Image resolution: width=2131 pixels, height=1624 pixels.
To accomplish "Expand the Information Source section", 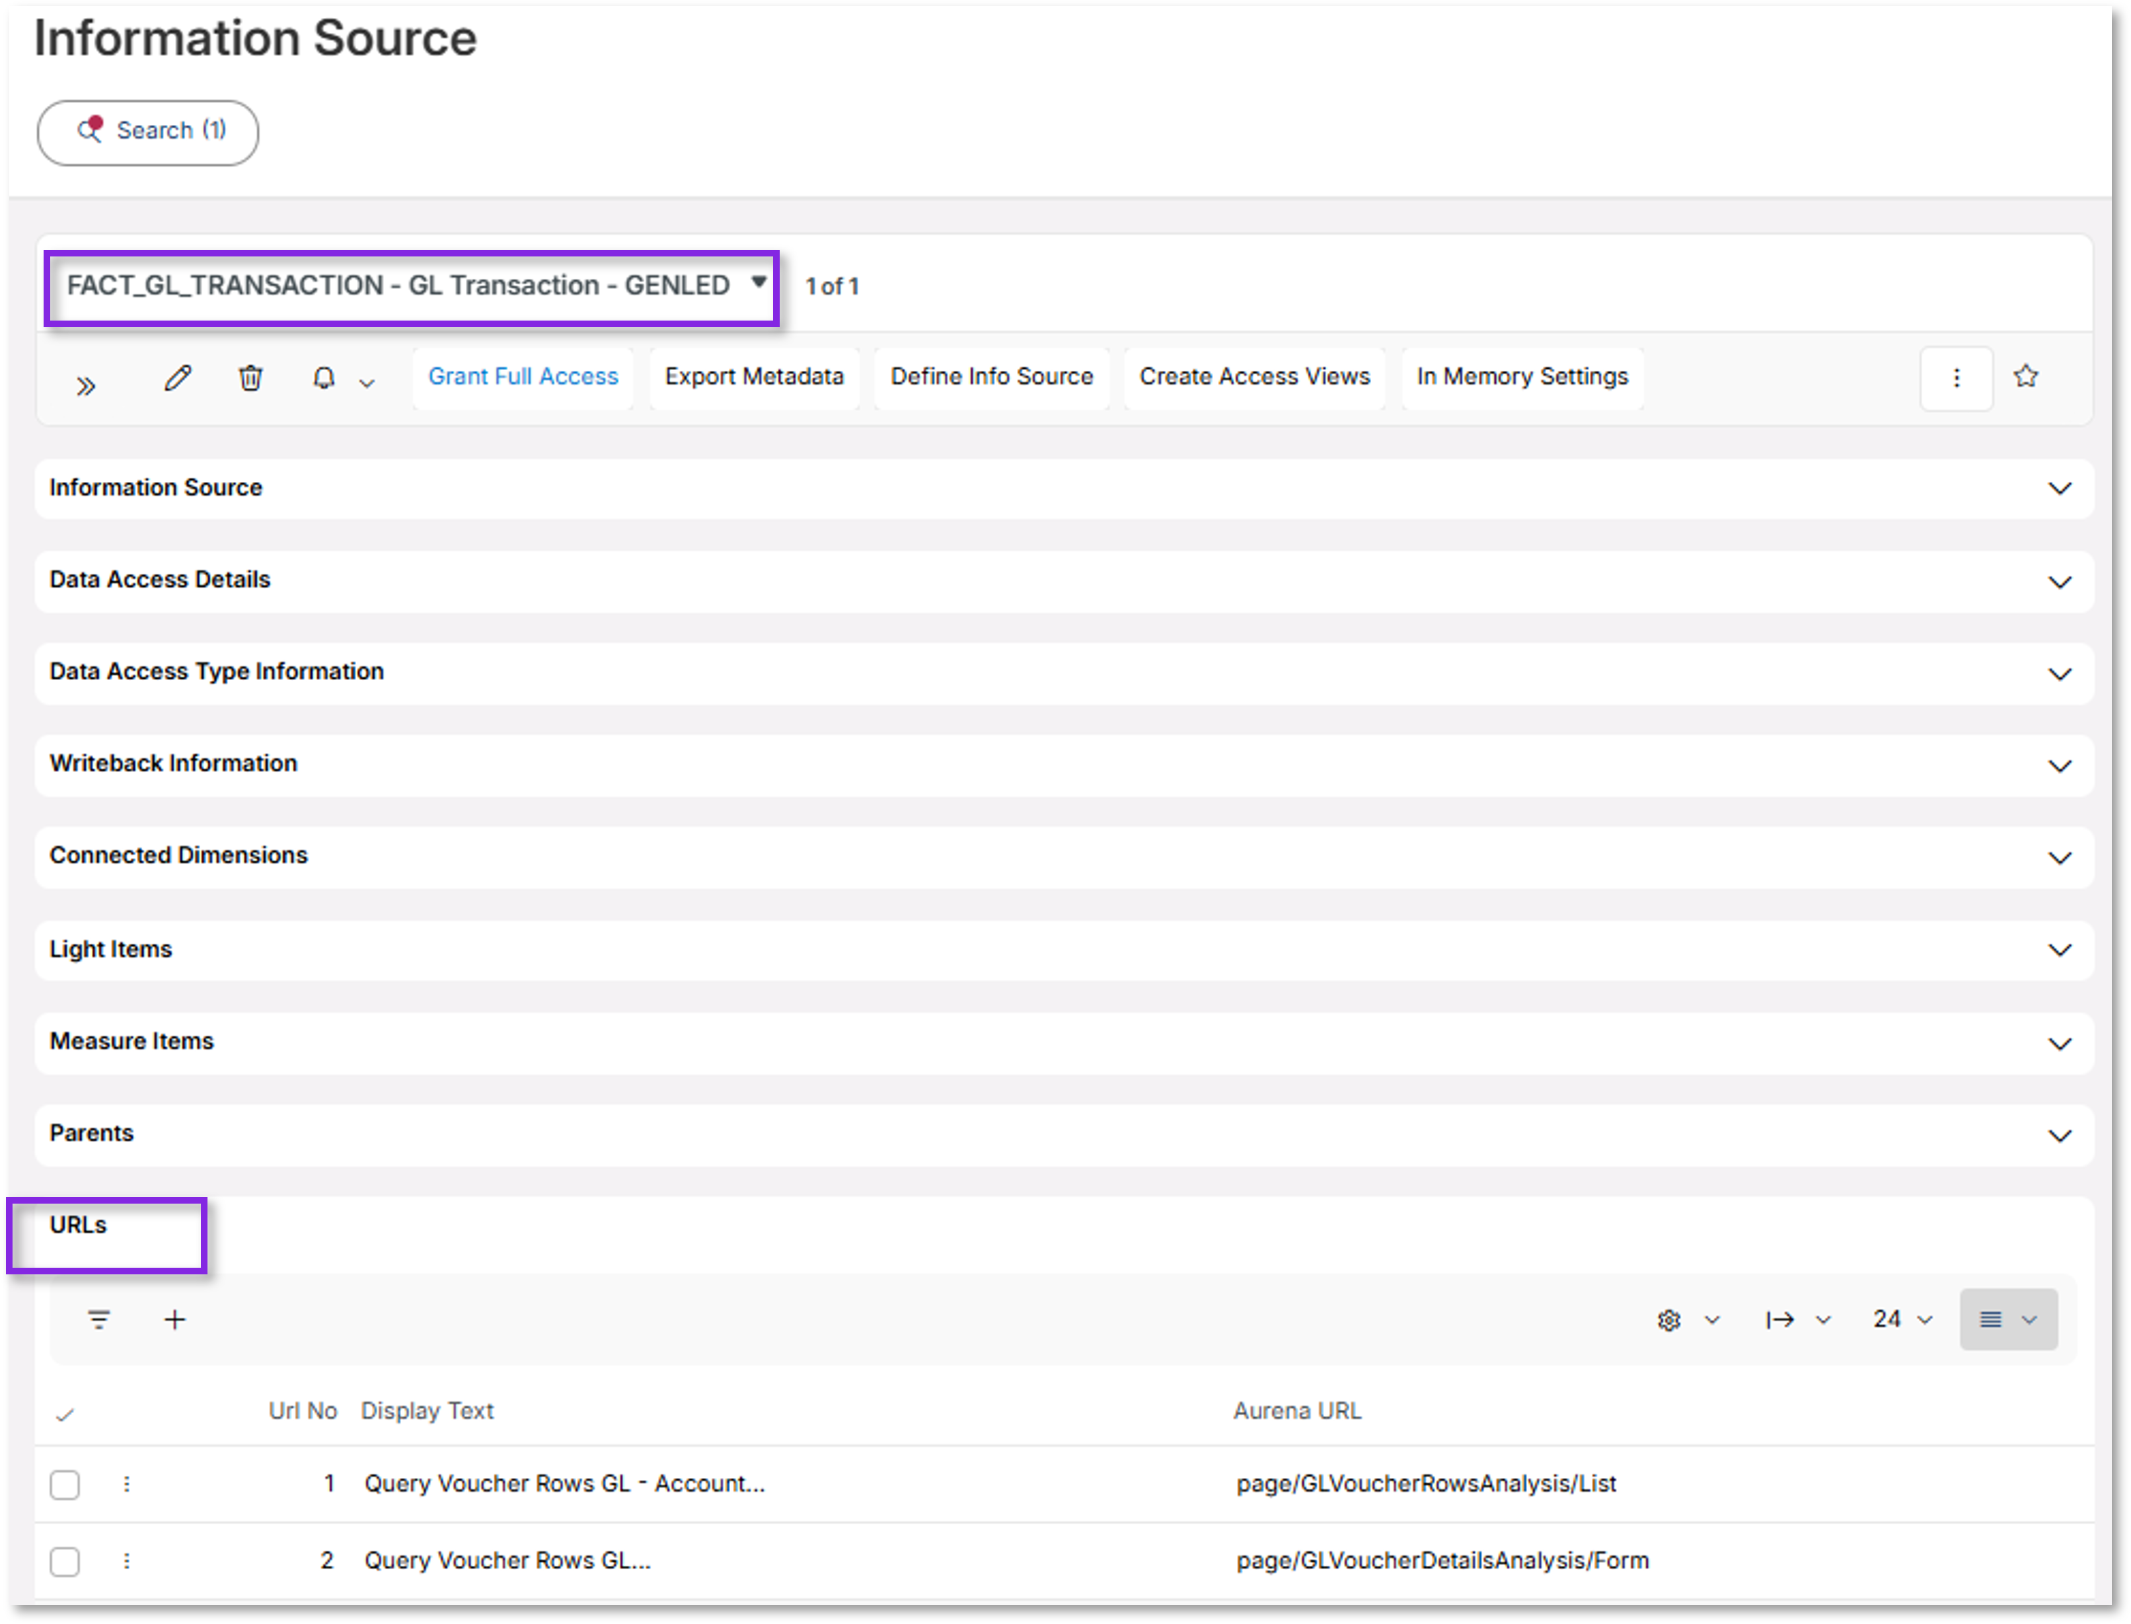I will 1064,488.
